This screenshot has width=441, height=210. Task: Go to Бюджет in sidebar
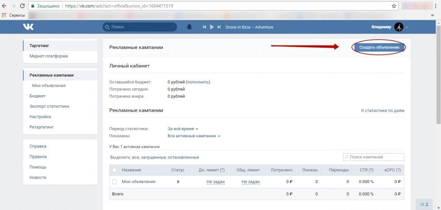pyautogui.click(x=38, y=96)
